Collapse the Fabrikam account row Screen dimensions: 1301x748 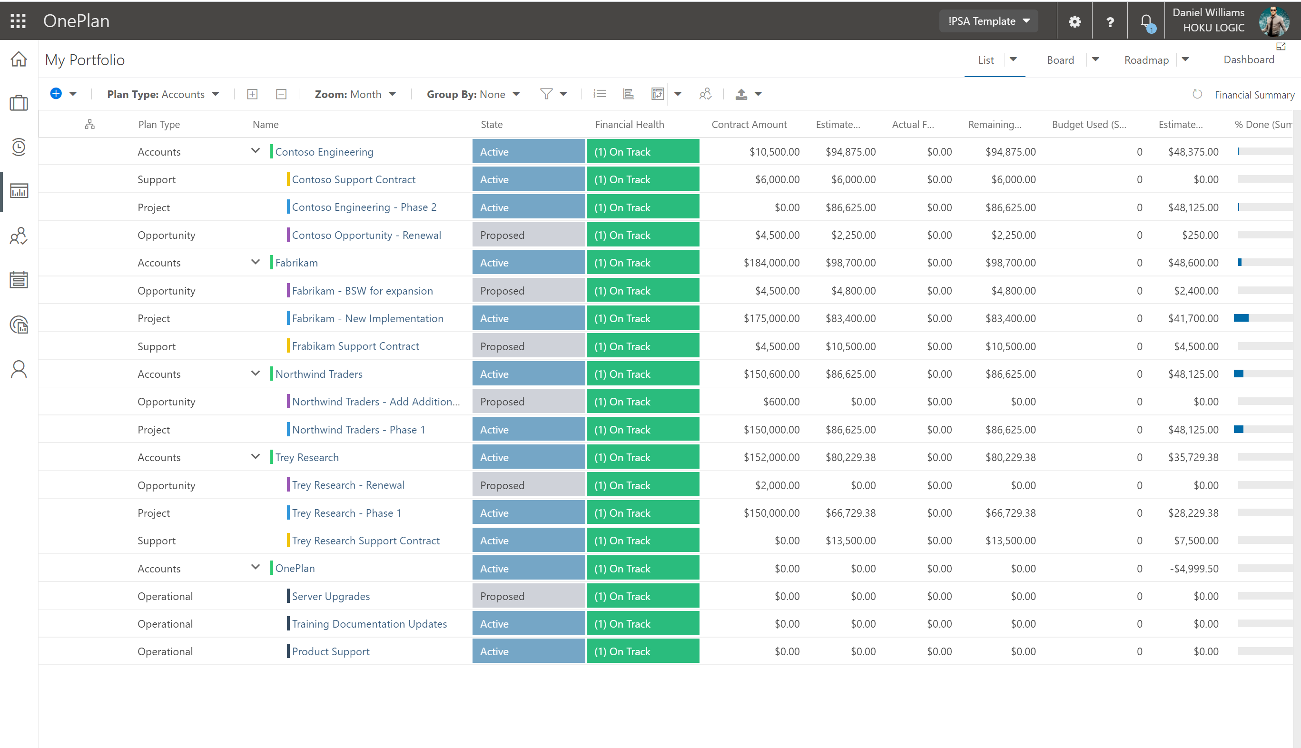pyautogui.click(x=255, y=262)
